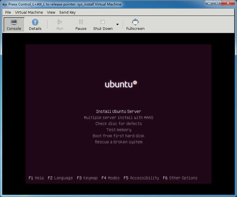The image size is (237, 197).
Task: Click the title bar application icon
Action: pyautogui.click(x=5, y=4)
